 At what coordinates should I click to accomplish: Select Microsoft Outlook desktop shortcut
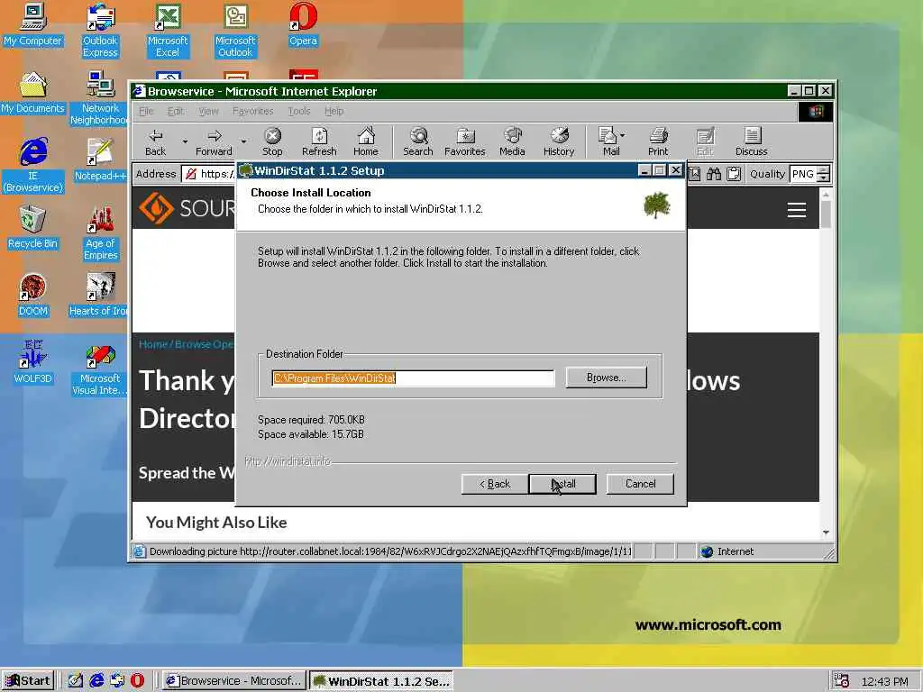(235, 31)
